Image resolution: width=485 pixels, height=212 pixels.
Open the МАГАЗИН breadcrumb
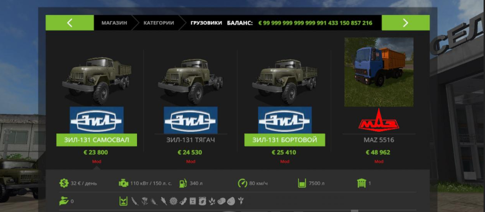coord(114,23)
